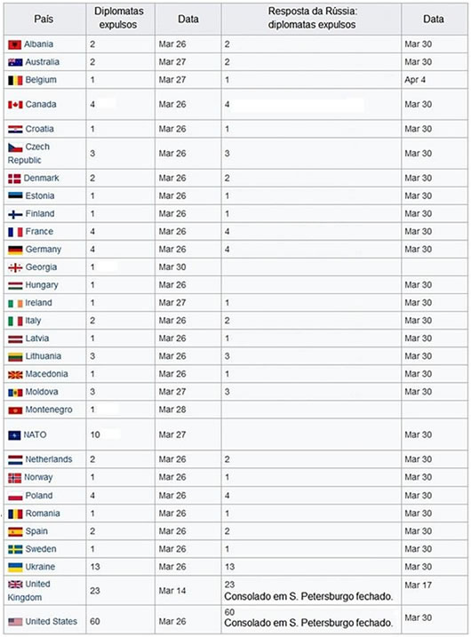471x637 pixels.
Task: Open the Czech Republic link
Action: 28,153
